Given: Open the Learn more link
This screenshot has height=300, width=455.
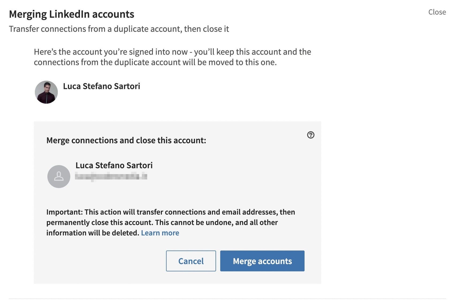Looking at the screenshot, I should point(160,233).
